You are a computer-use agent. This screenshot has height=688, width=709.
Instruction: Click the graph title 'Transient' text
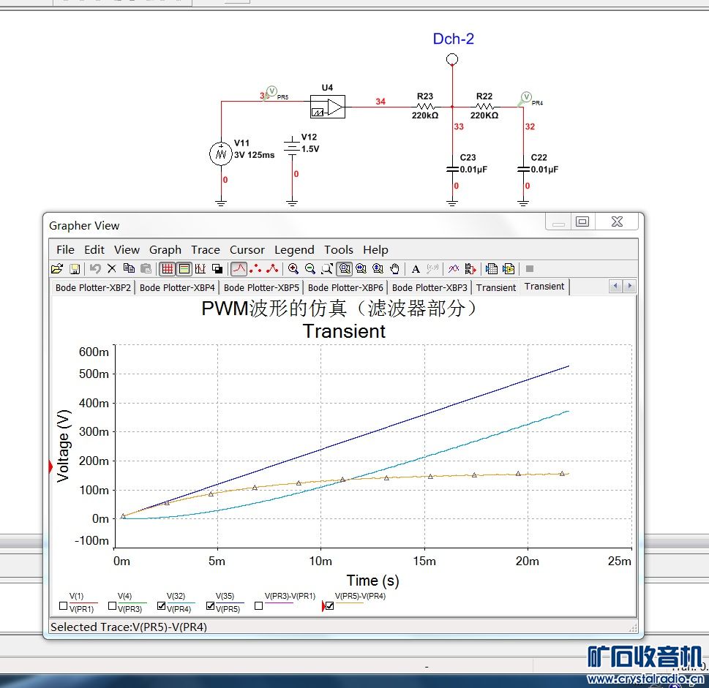click(x=344, y=331)
